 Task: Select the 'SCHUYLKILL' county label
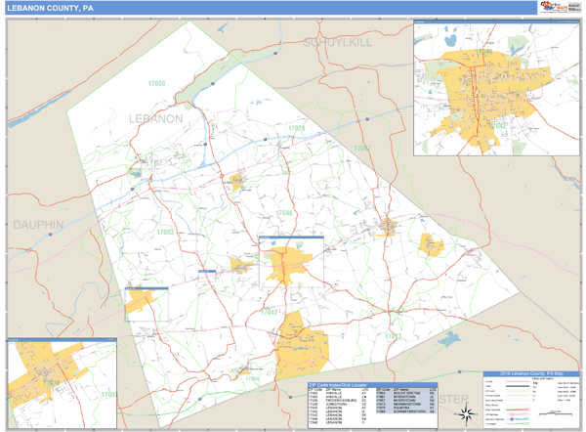338,43
